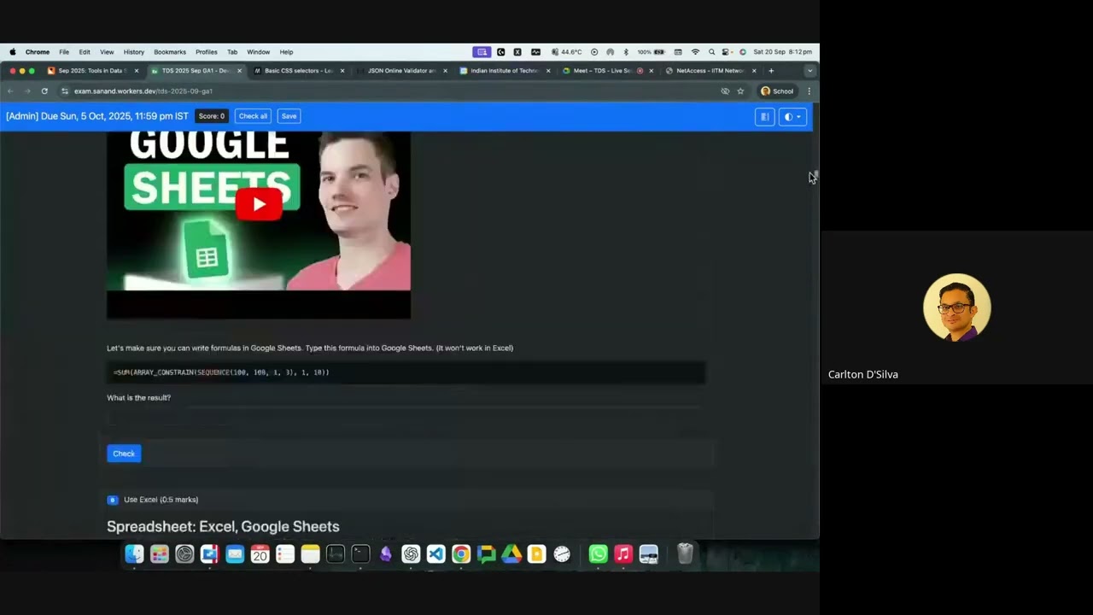This screenshot has width=1093, height=615.
Task: Open Notes from the dock
Action: tap(310, 554)
